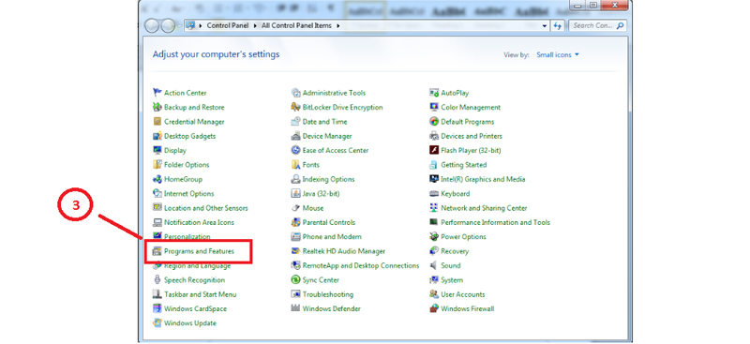The image size is (750, 344).
Task: Click the Device Manager icon
Action: [295, 136]
